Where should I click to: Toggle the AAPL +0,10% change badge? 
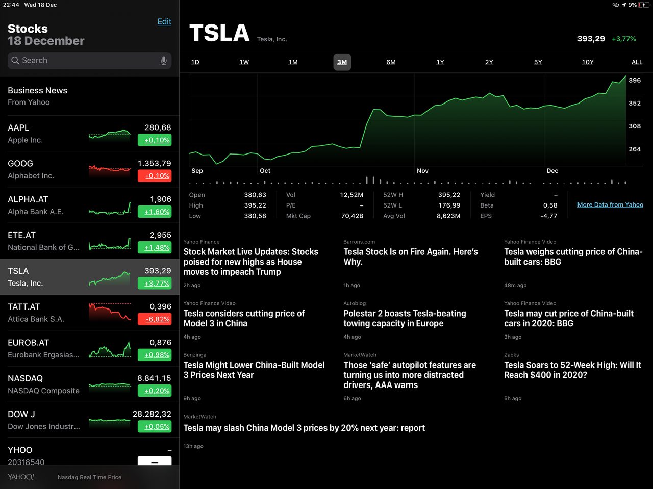[x=155, y=140]
